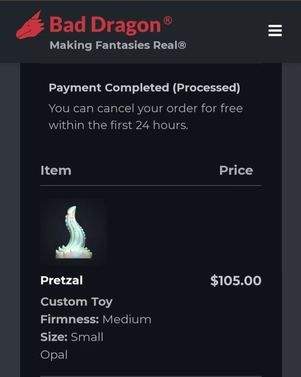Viewport: 301px width, 377px height.
Task: Click the red dragon logo icon
Action: 30,26
